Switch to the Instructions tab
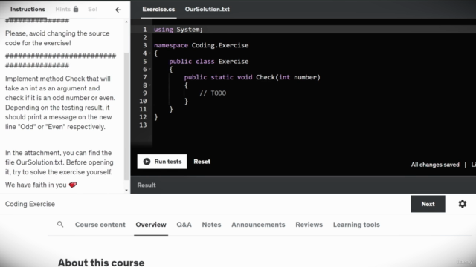This screenshot has height=267, width=476. (28, 9)
